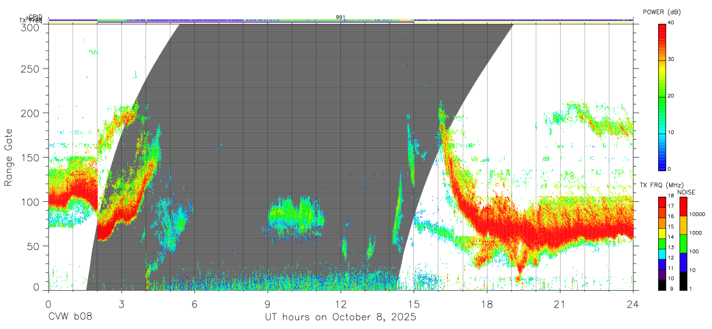Click the 'CVW b08' radar label
This screenshot has height=329, width=712.
(x=70, y=317)
